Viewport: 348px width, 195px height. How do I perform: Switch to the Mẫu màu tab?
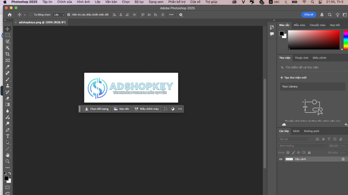pyautogui.click(x=299, y=25)
